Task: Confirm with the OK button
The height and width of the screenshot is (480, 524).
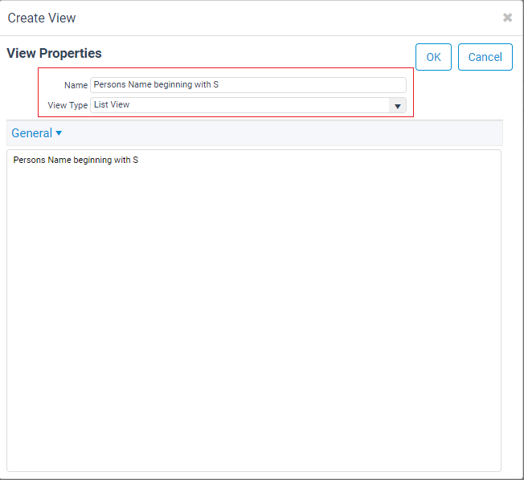Action: tap(433, 57)
